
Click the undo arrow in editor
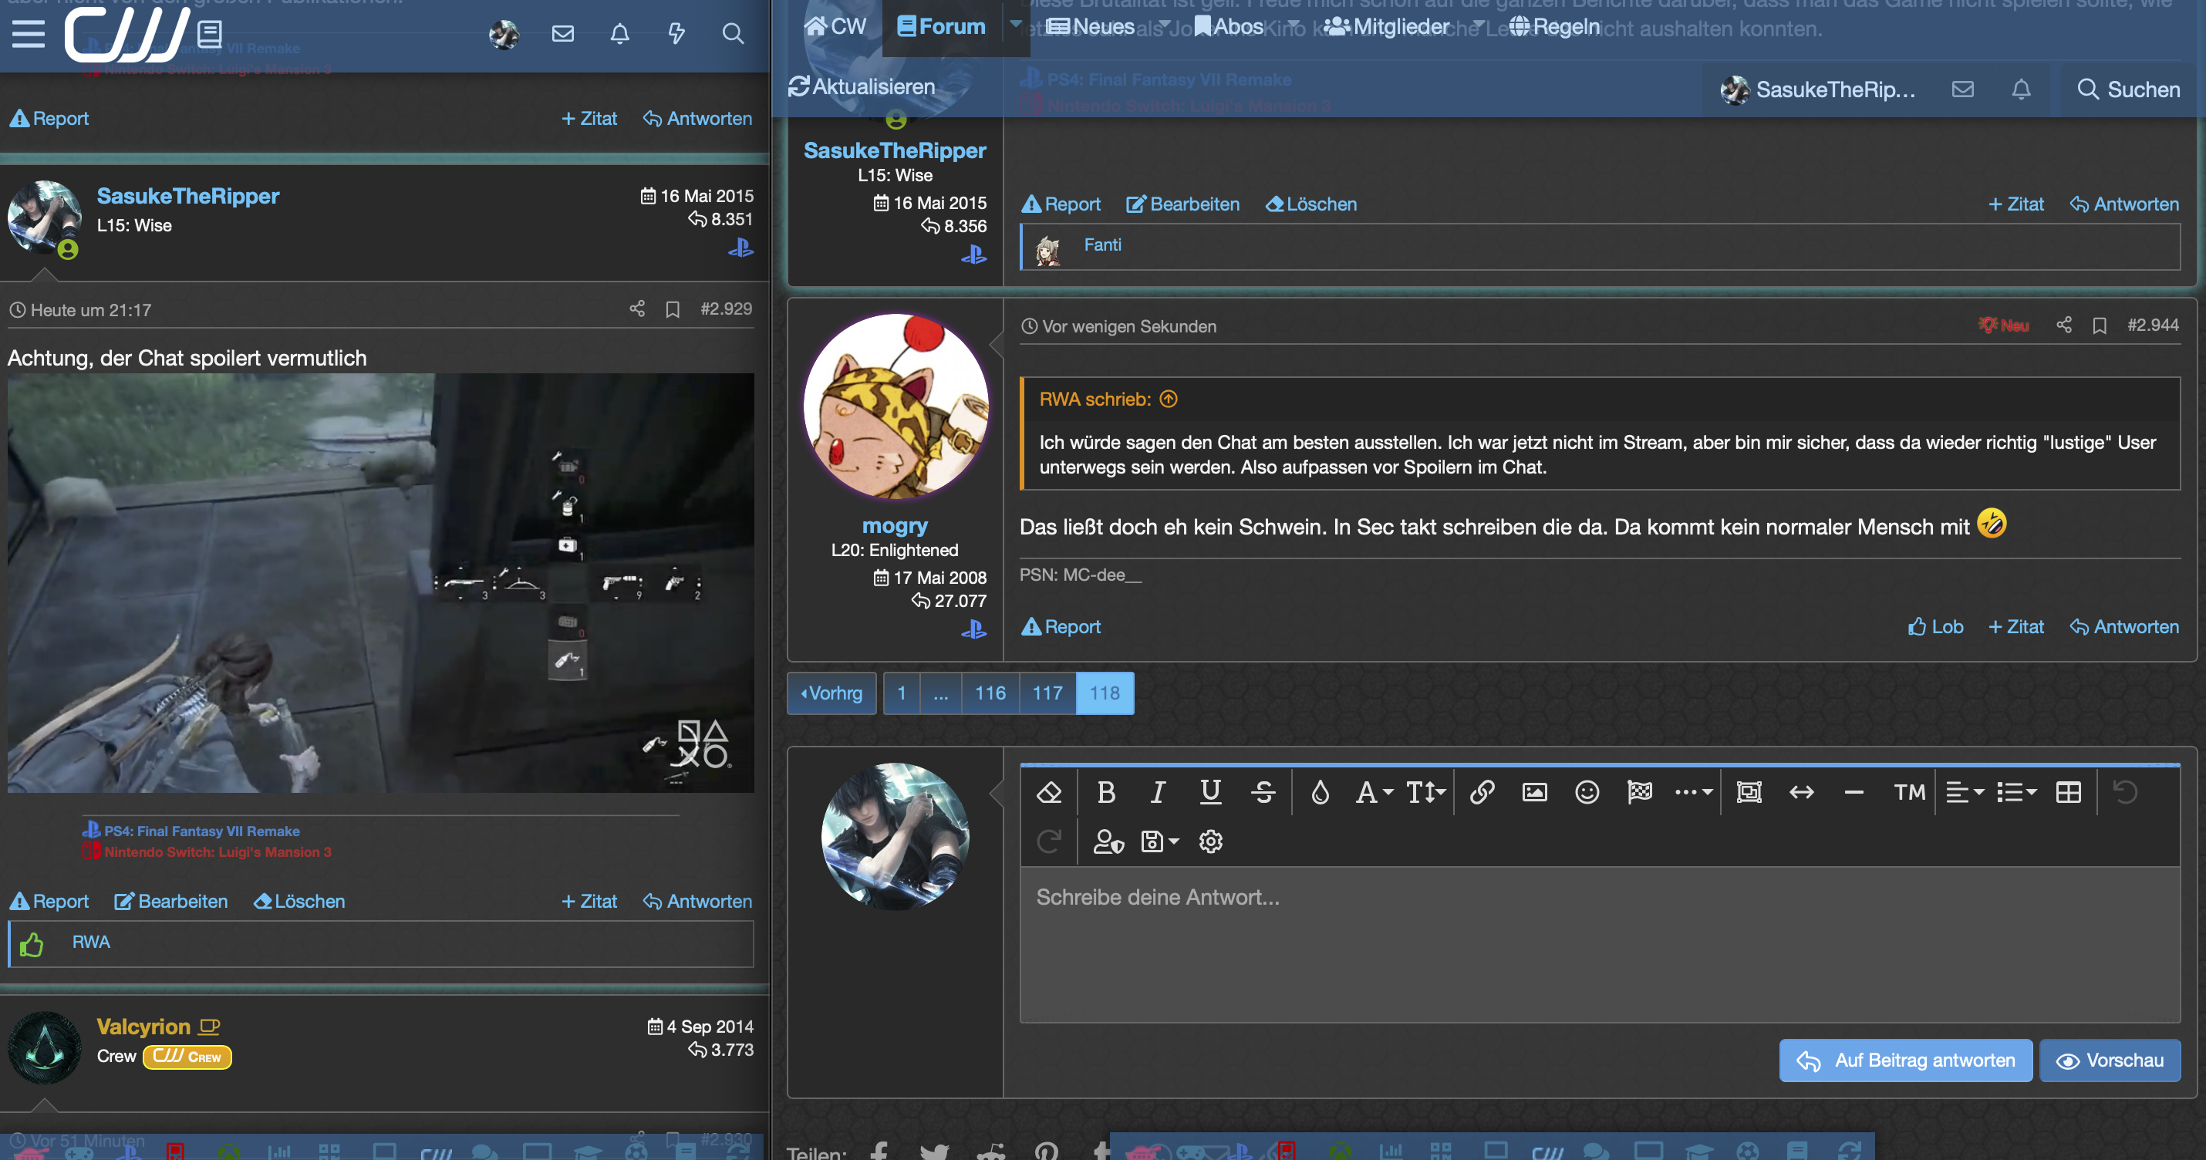[x=2125, y=792]
